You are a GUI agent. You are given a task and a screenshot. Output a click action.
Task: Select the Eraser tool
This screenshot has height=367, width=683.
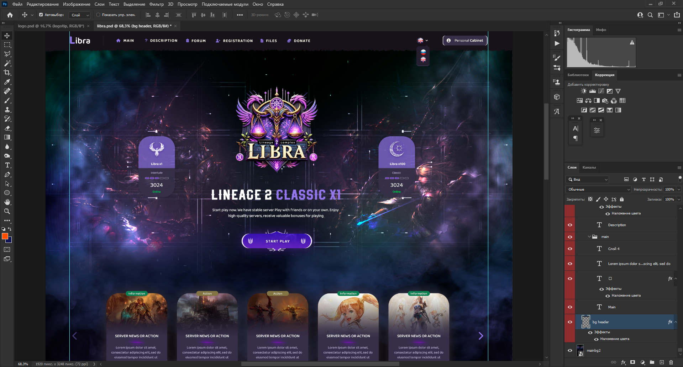pos(7,128)
